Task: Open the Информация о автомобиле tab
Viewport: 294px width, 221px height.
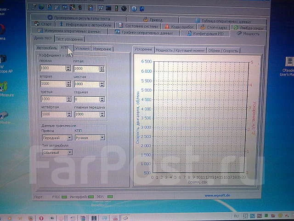Action: click(x=86, y=24)
